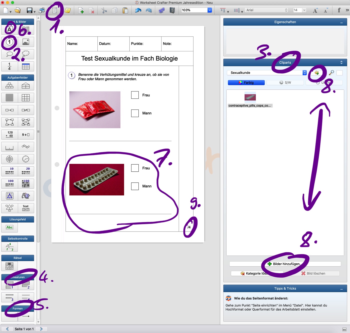
Task: Open the Sexualkunde category dropdown
Action: click(x=304, y=73)
